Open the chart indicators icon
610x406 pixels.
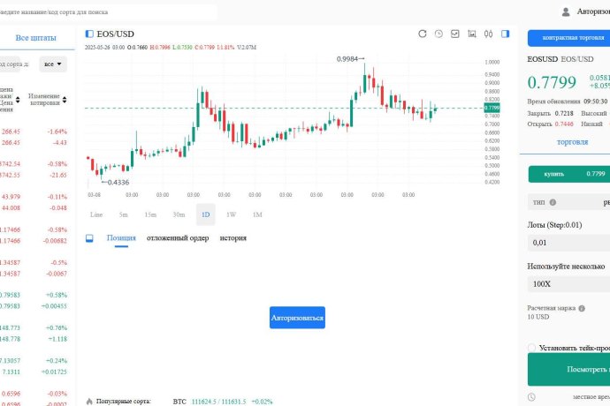click(454, 34)
